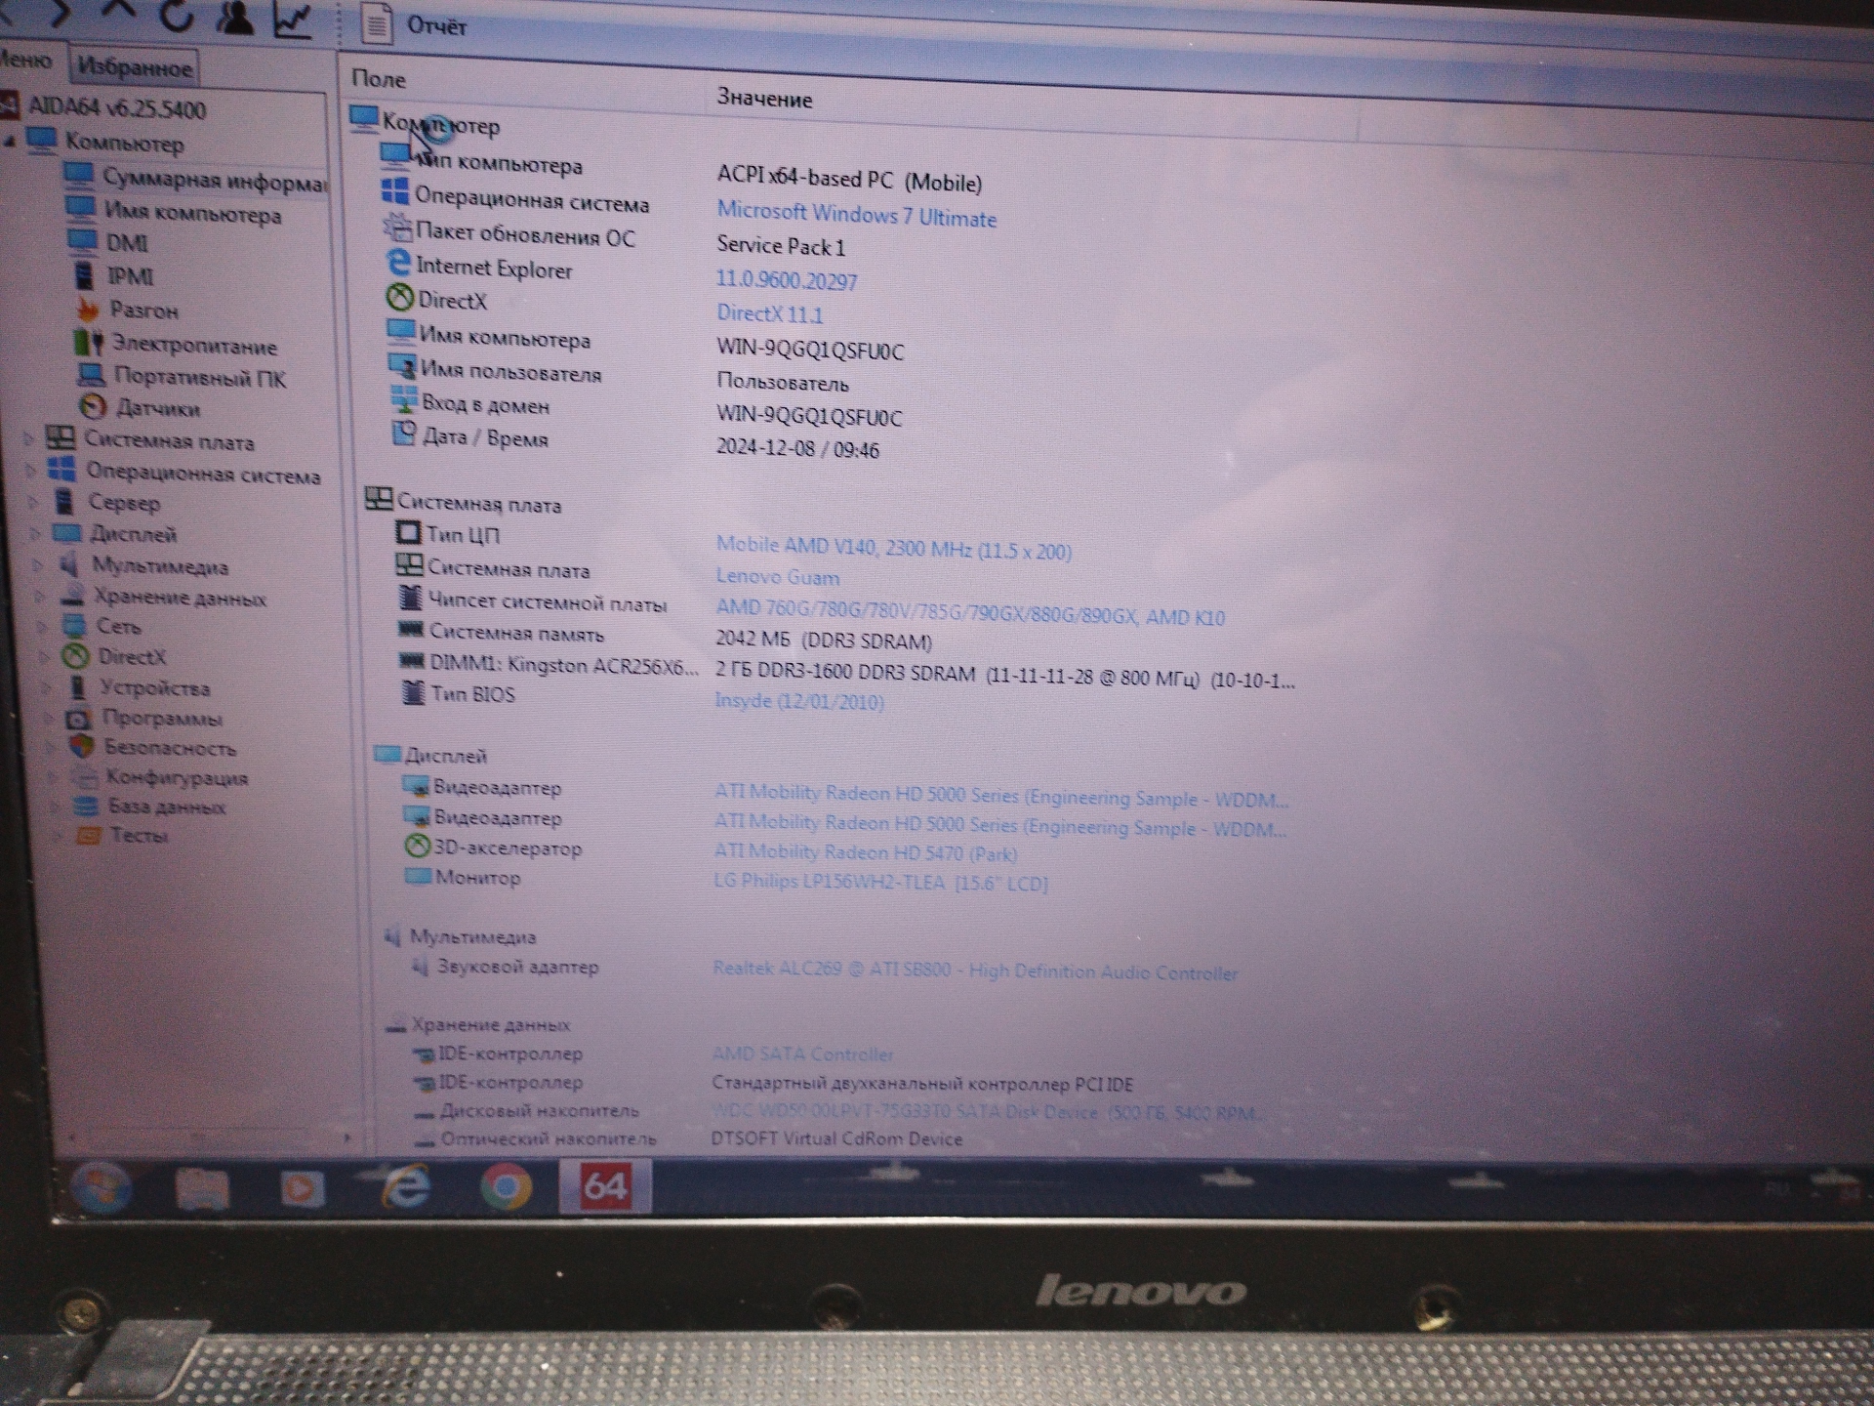The width and height of the screenshot is (1874, 1406).
Task: Click the Датчики sensor gauge icon
Action: pos(92,406)
